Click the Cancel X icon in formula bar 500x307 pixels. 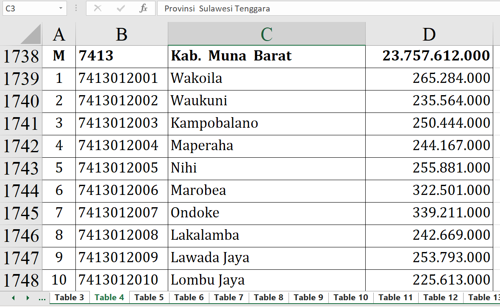97,8
